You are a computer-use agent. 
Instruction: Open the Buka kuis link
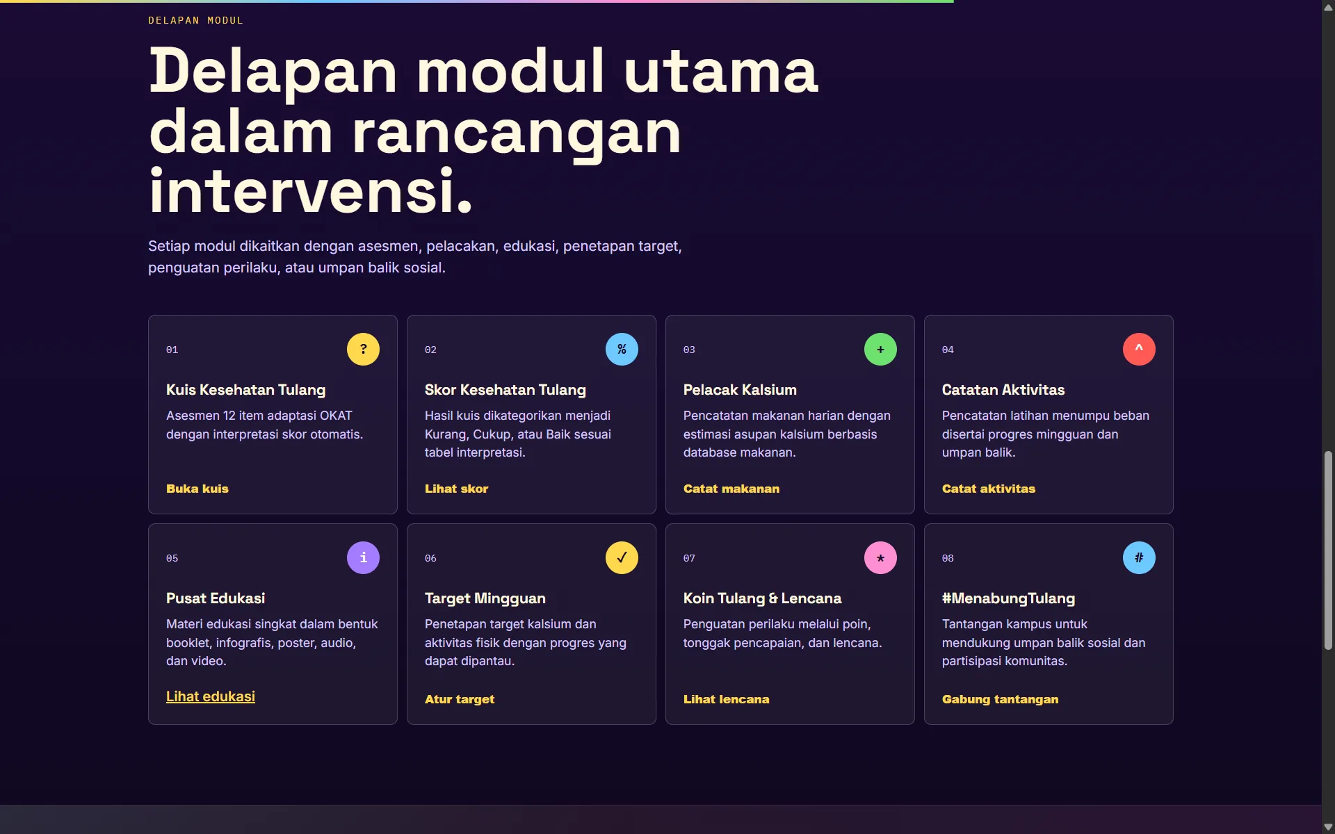[197, 489]
